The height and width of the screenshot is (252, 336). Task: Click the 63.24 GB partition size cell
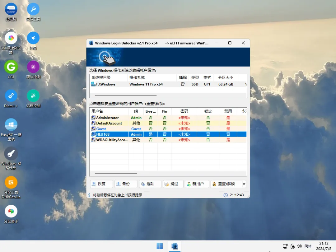pos(226,84)
